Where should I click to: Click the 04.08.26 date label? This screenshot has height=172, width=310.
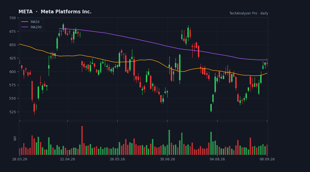click(217, 159)
